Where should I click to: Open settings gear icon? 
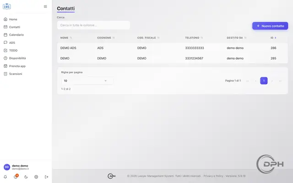click(36, 177)
